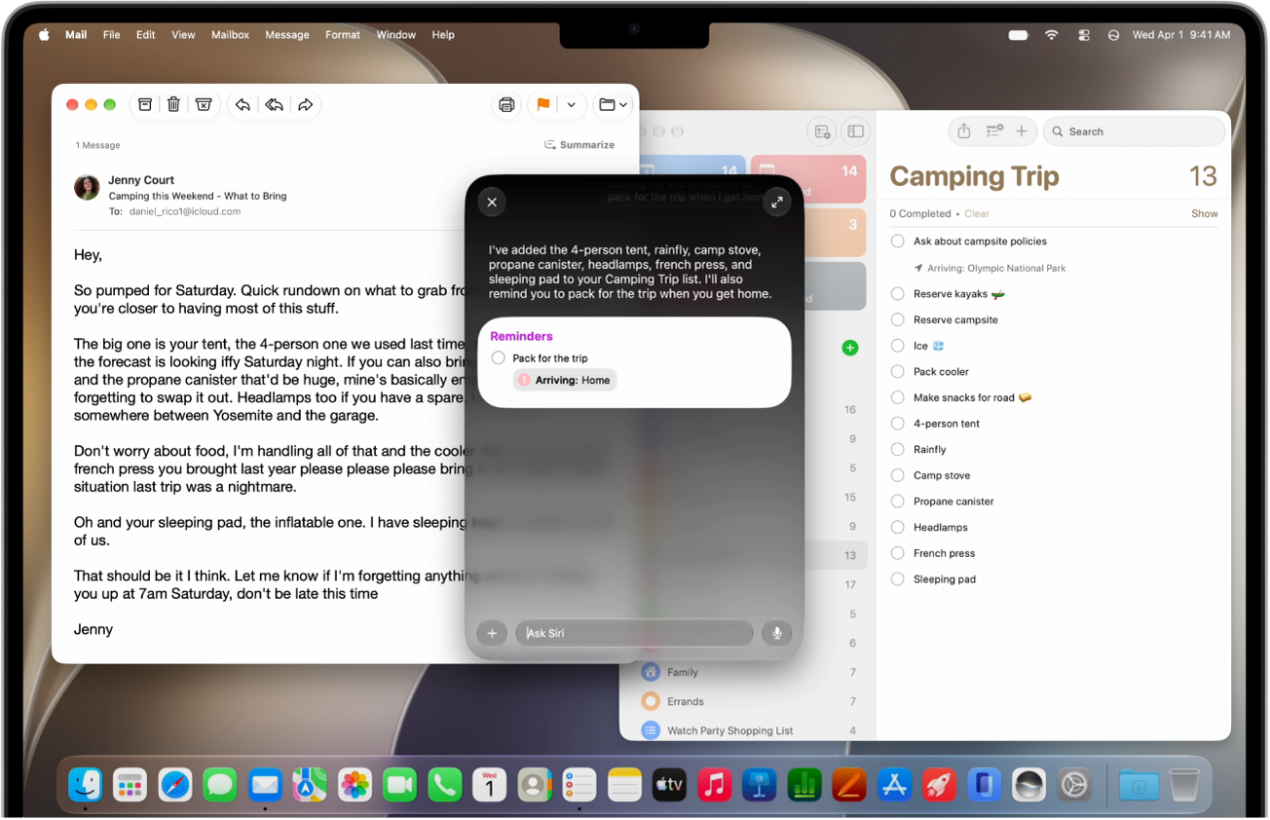
Task: Select the French press reminder text
Action: click(x=944, y=553)
